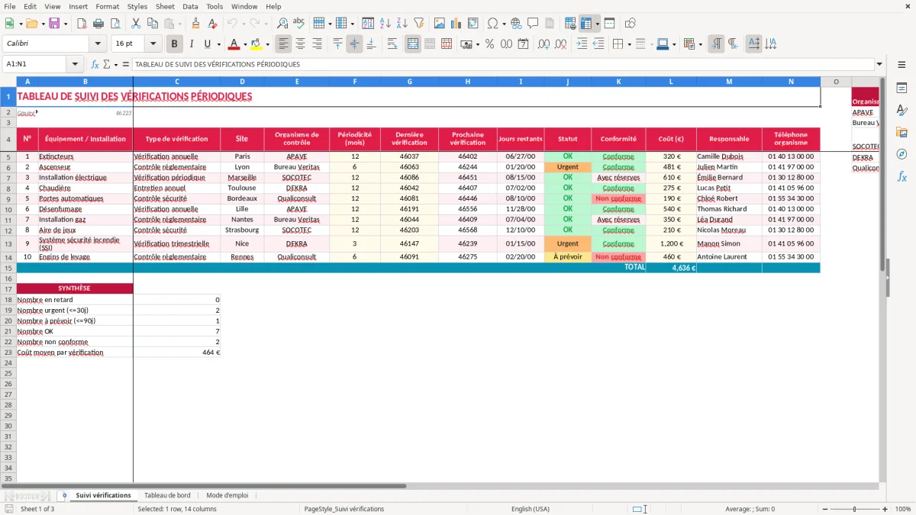This screenshot has width=916, height=515.
Task: Open Find and Replace
Action: 282,24
